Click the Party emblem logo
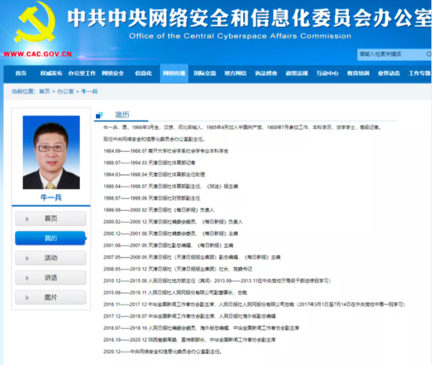This screenshot has height=365, width=432. (x=35, y=22)
